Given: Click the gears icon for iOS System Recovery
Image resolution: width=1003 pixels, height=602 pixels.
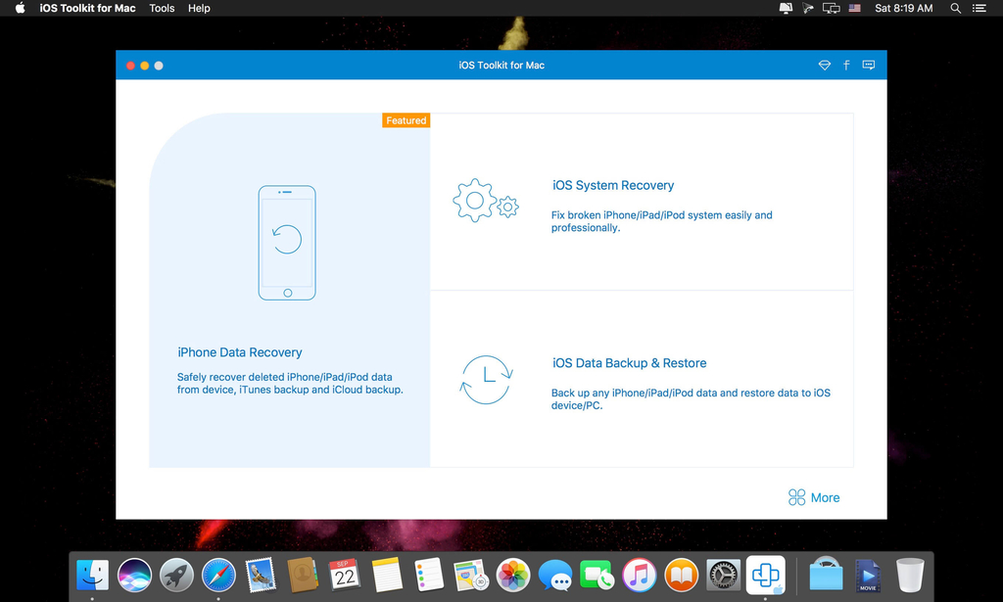Looking at the screenshot, I should point(486,200).
